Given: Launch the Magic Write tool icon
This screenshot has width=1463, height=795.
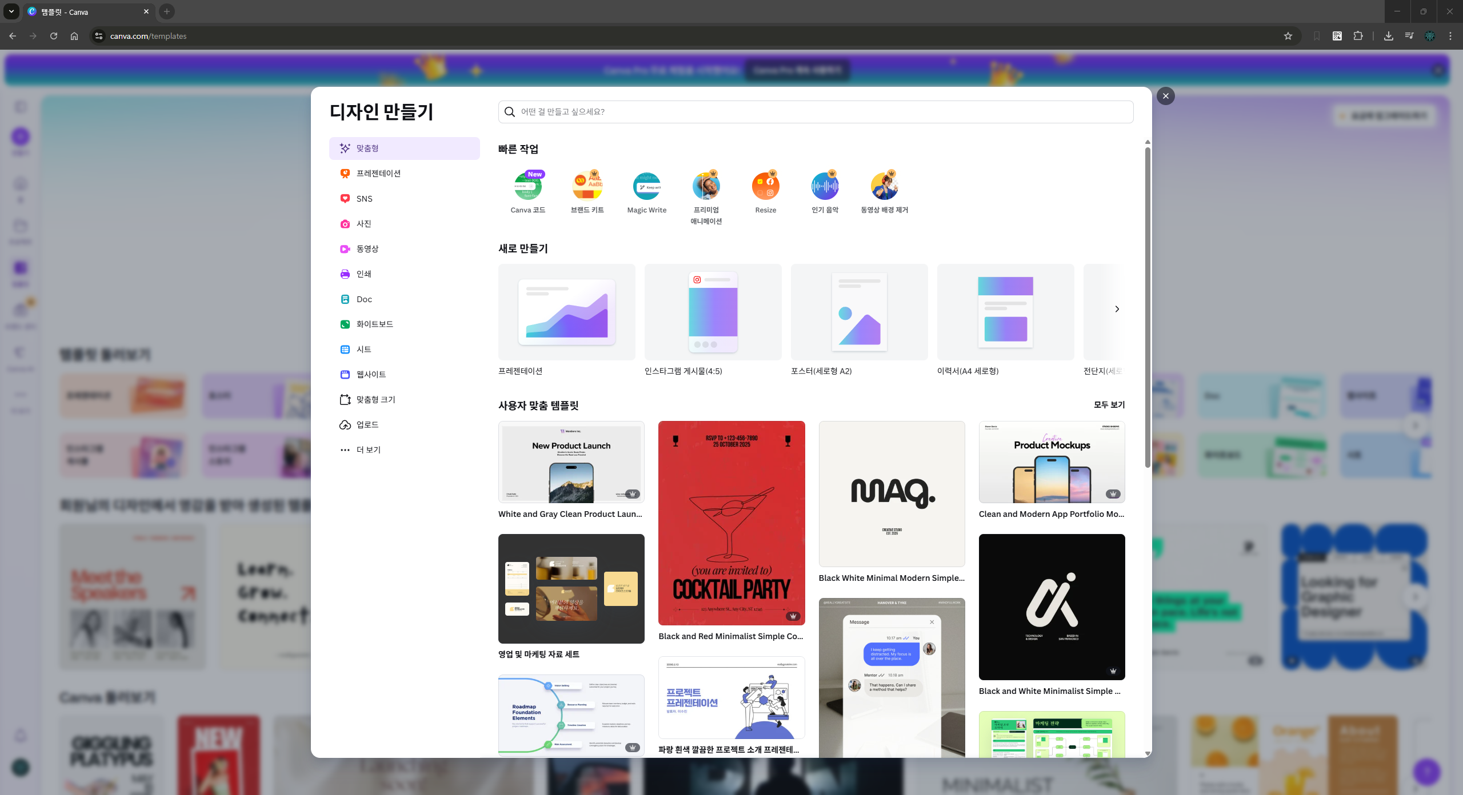Looking at the screenshot, I should [x=646, y=186].
